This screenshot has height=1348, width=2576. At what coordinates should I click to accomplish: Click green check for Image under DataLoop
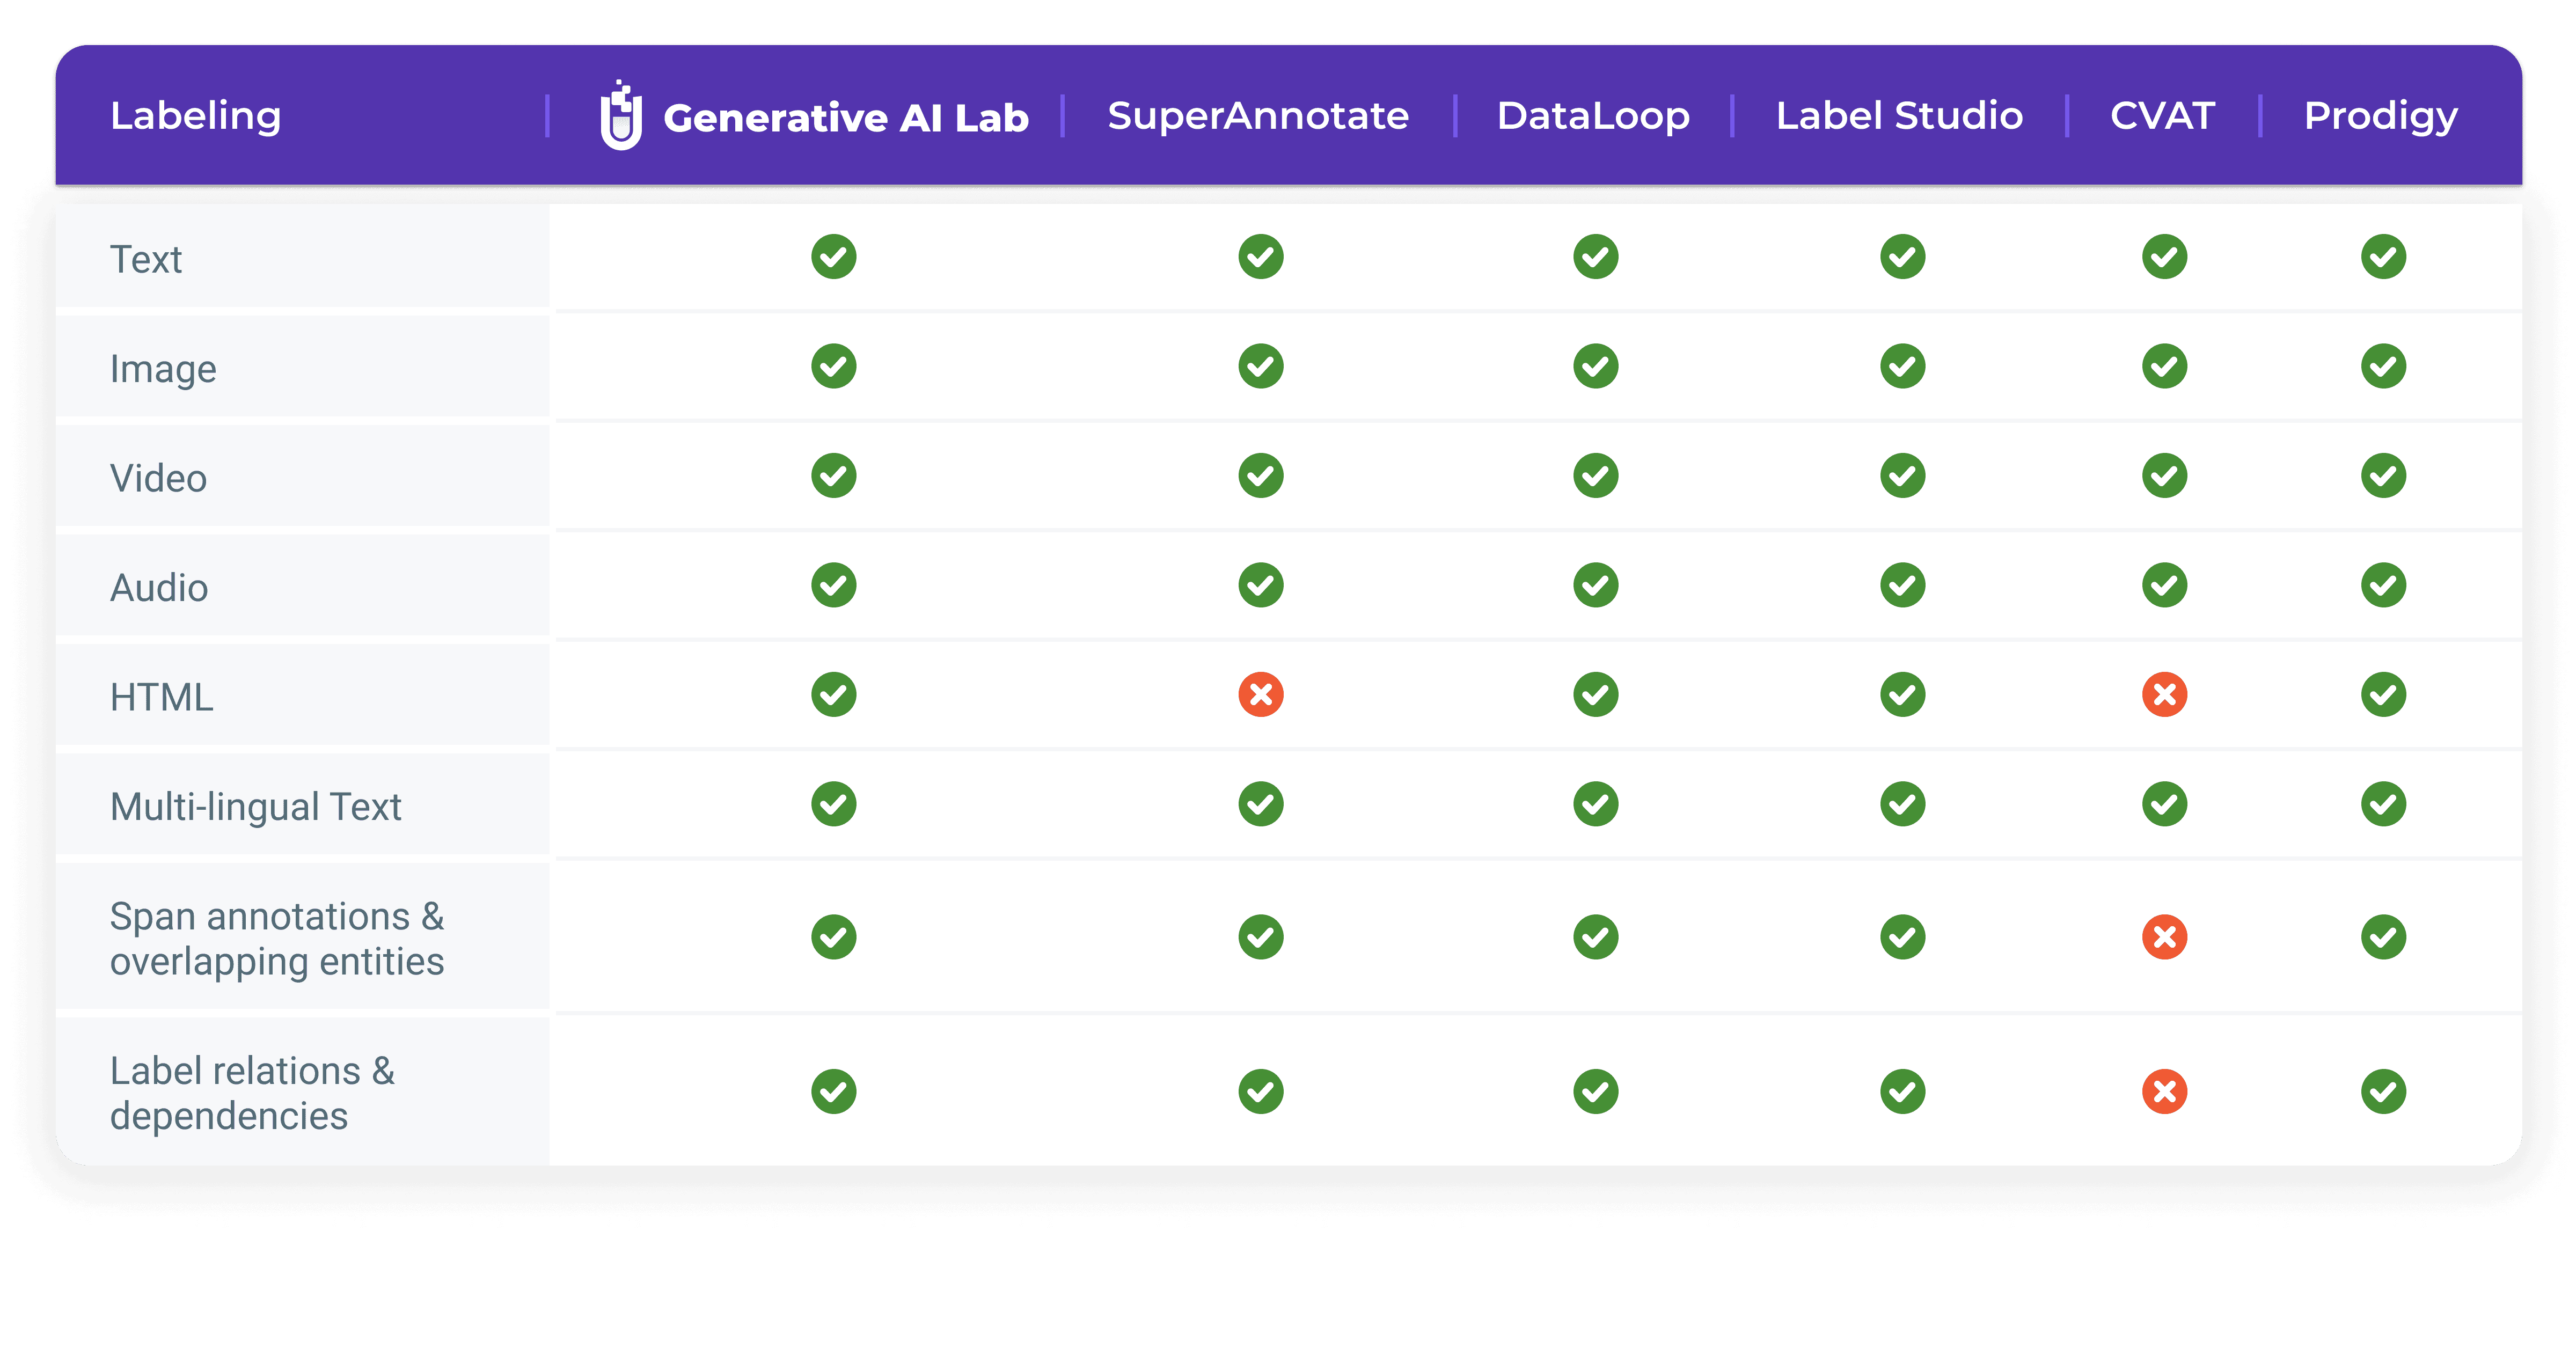pos(1596,366)
